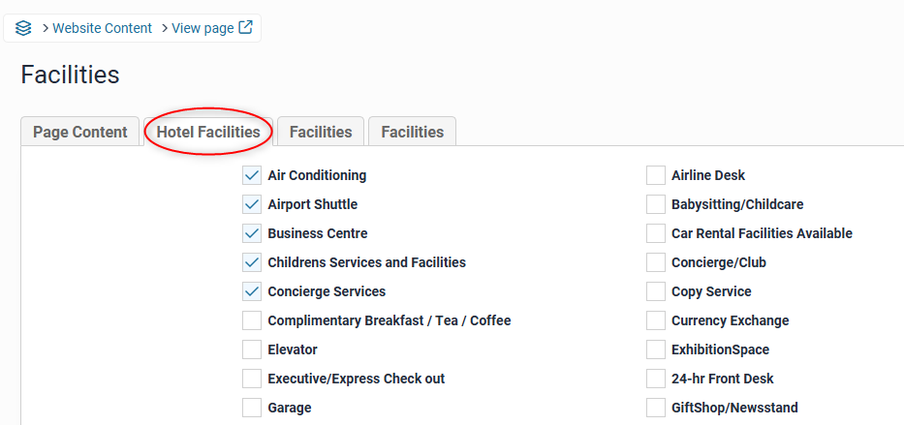Select the Hotel Facilities tab
The height and width of the screenshot is (425, 904).
[208, 132]
